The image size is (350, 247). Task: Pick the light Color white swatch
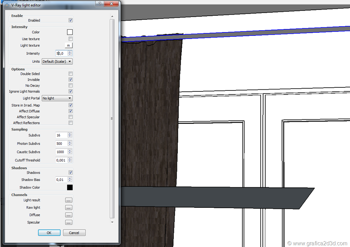[70, 32]
